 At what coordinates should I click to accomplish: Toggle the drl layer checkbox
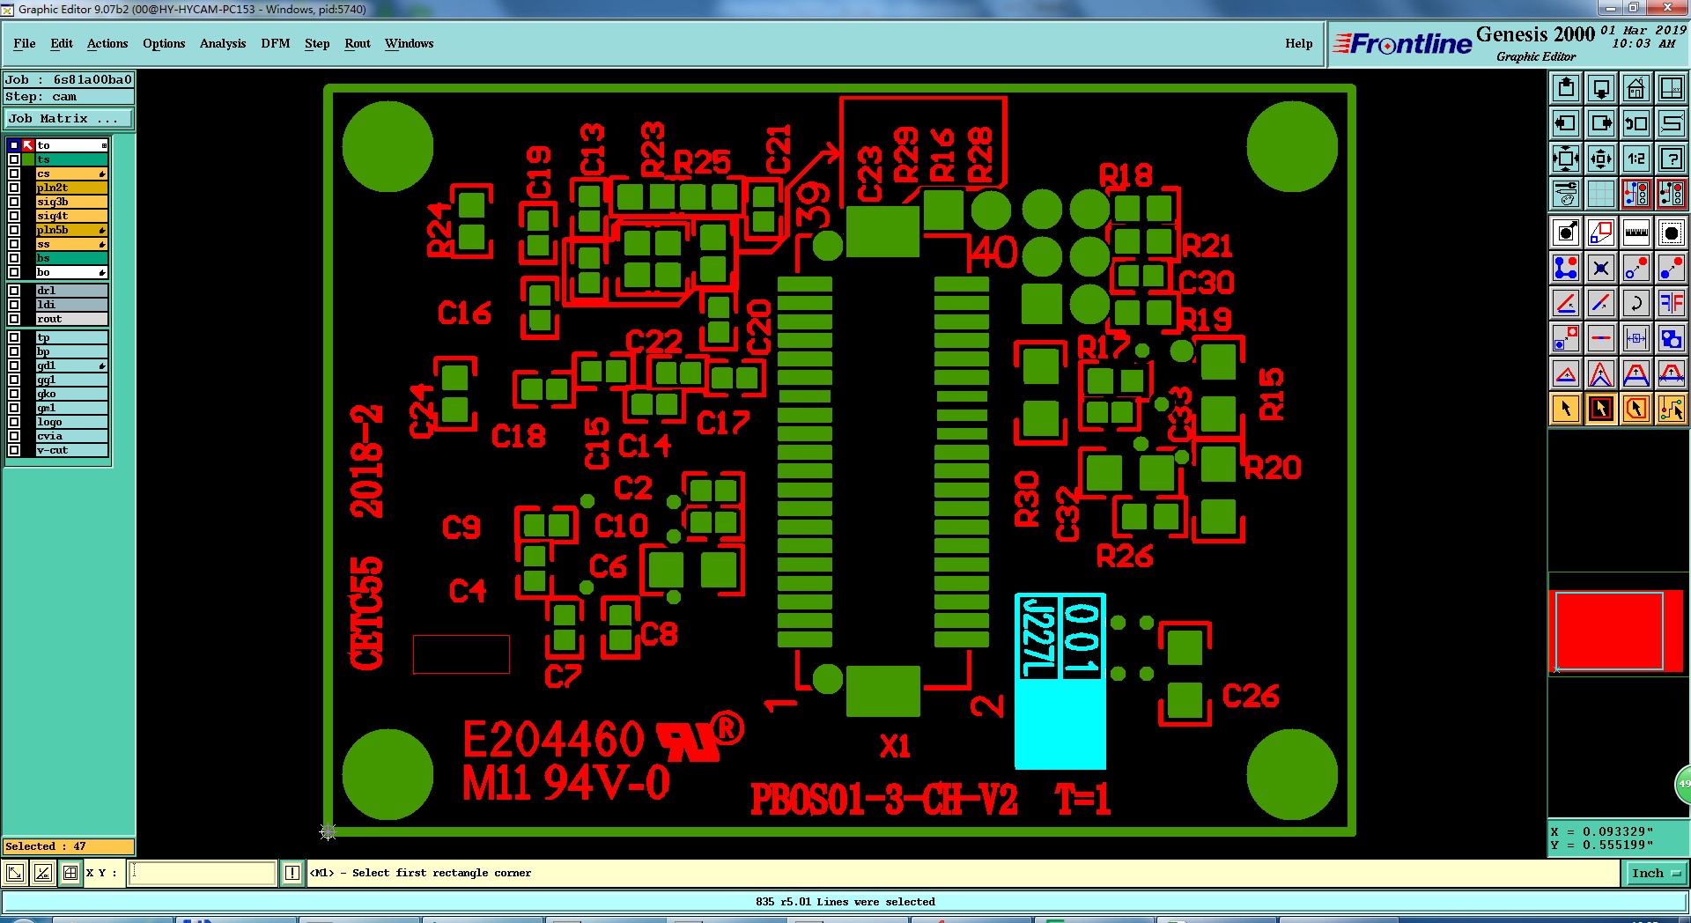[14, 291]
